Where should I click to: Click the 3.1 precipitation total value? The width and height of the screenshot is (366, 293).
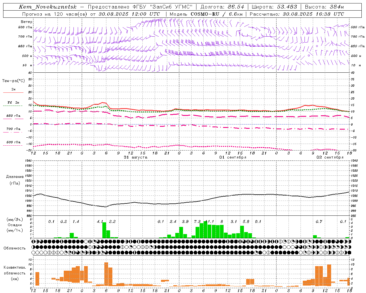point(234,222)
